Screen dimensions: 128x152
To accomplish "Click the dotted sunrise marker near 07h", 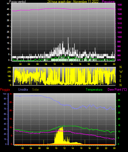I will coord(44,142).
